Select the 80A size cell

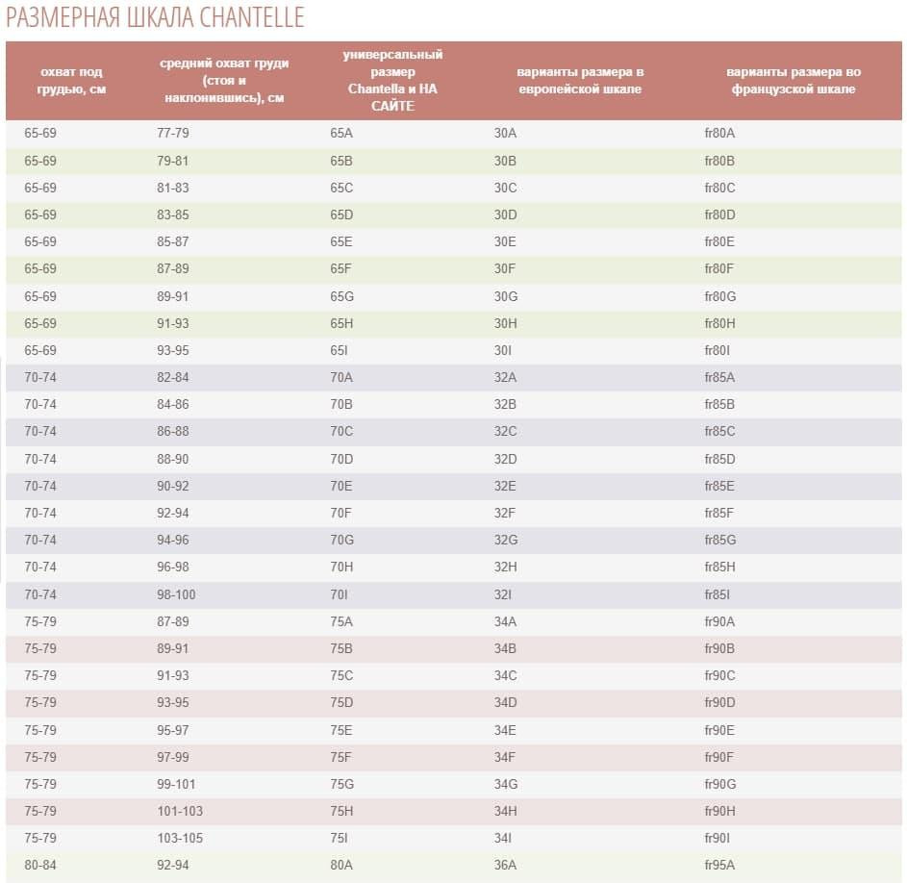click(x=341, y=865)
